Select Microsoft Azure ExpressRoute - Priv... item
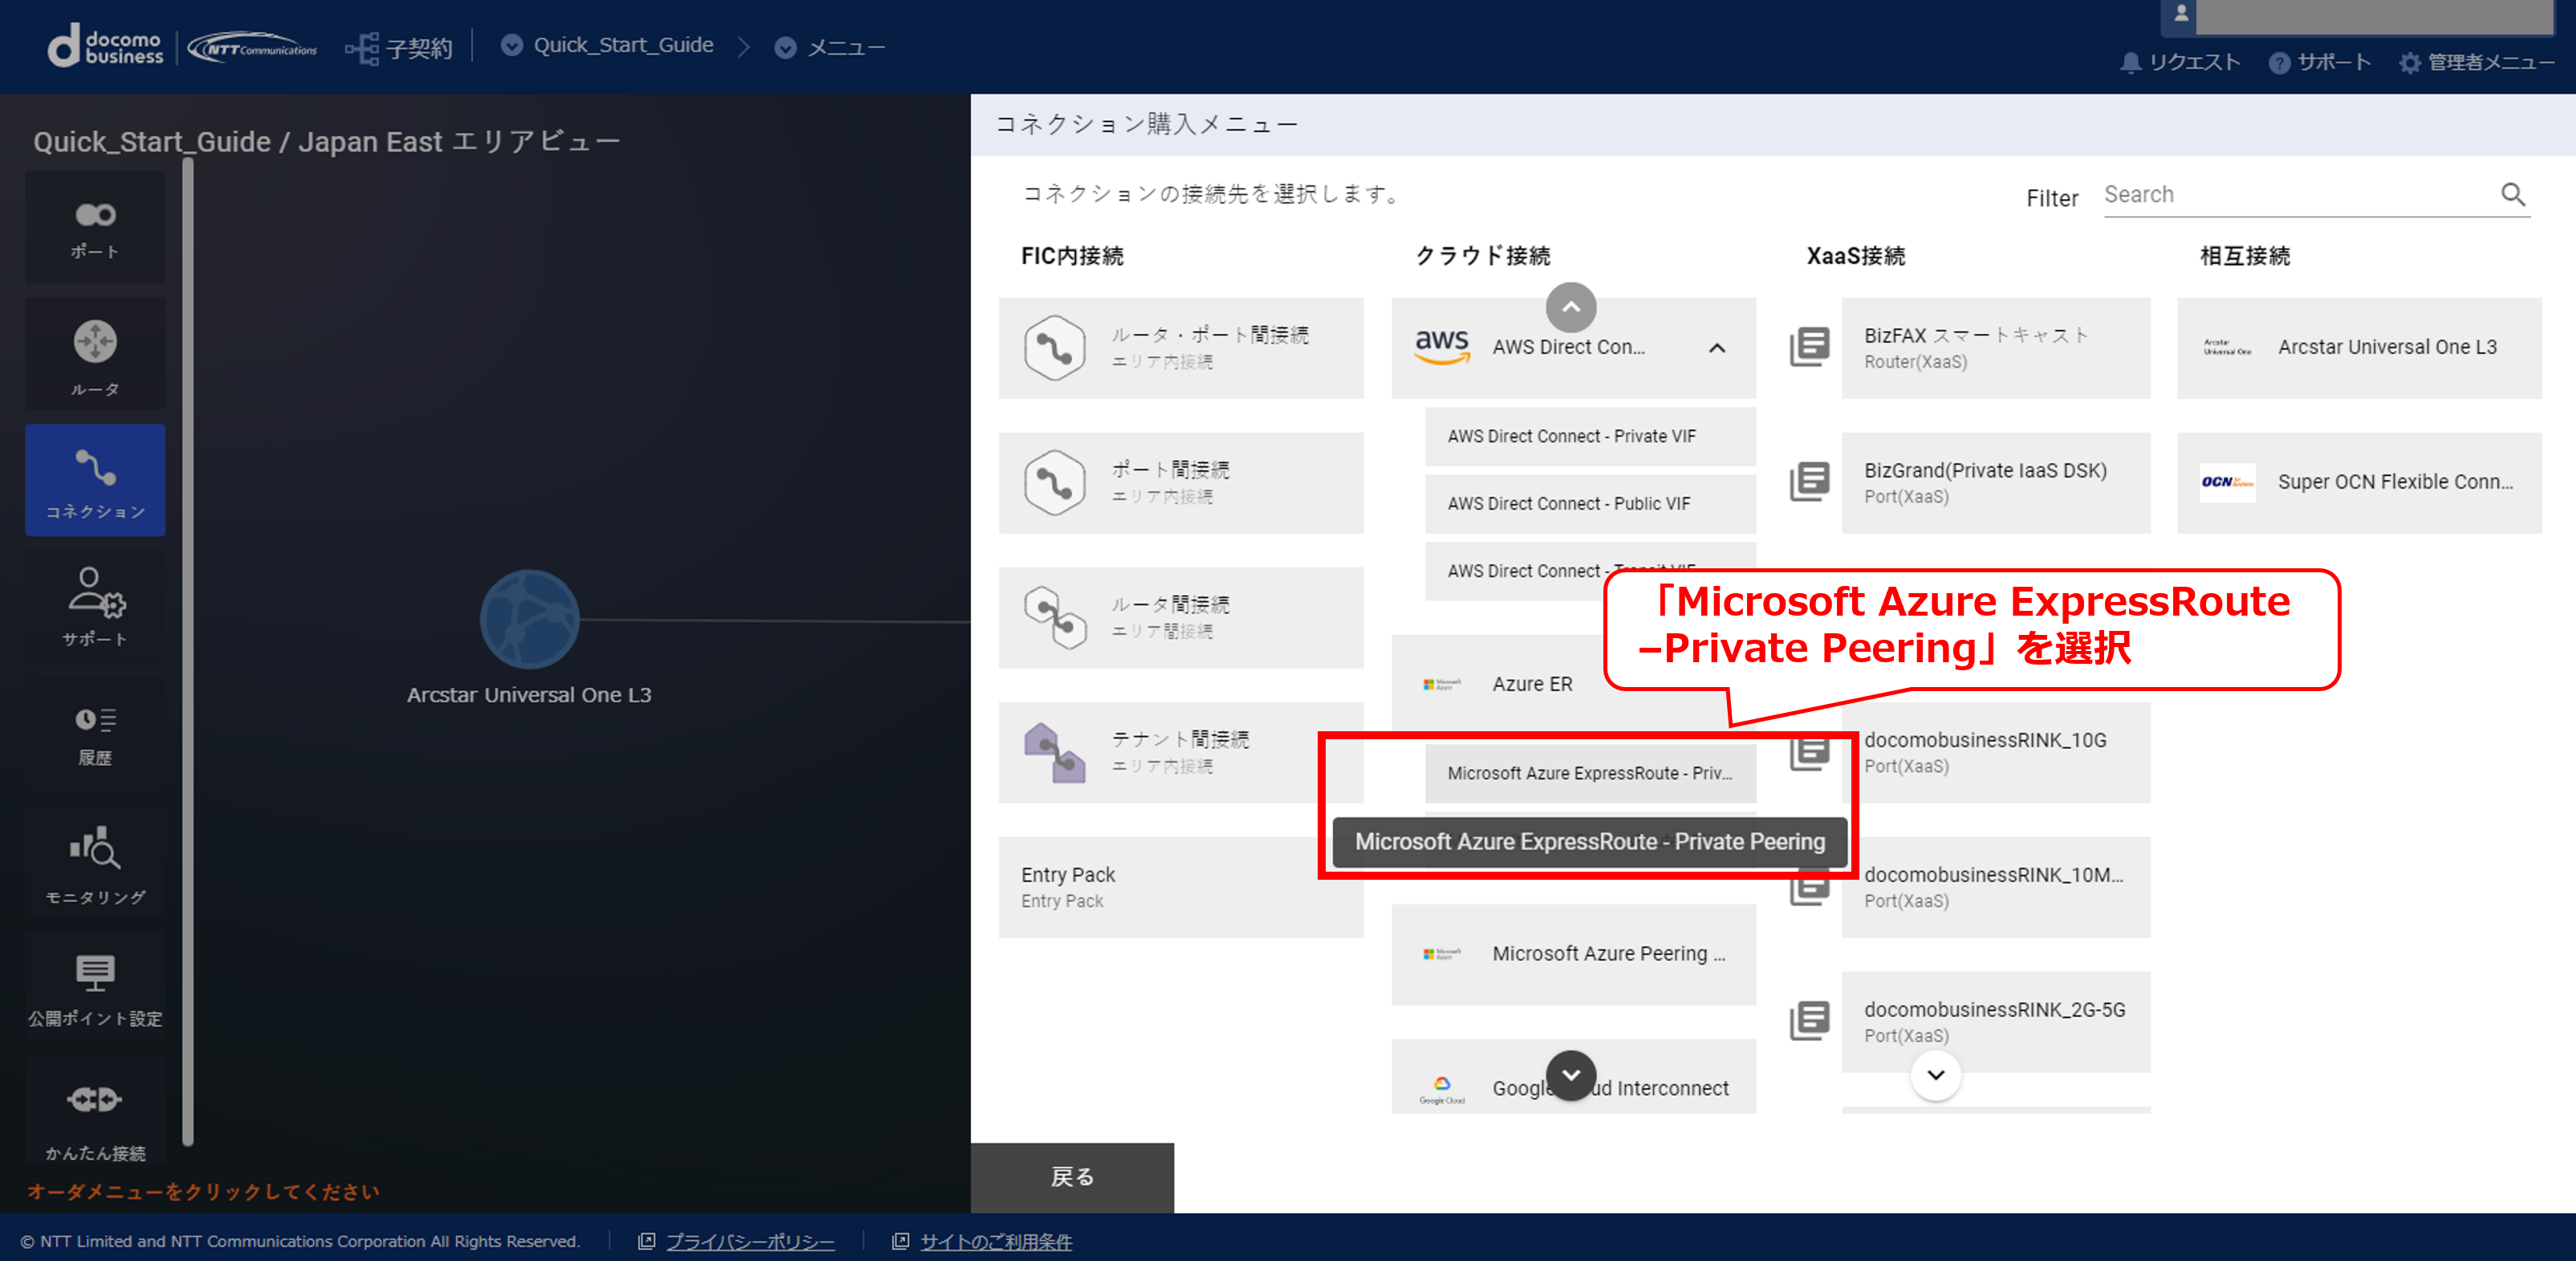 [1590, 773]
